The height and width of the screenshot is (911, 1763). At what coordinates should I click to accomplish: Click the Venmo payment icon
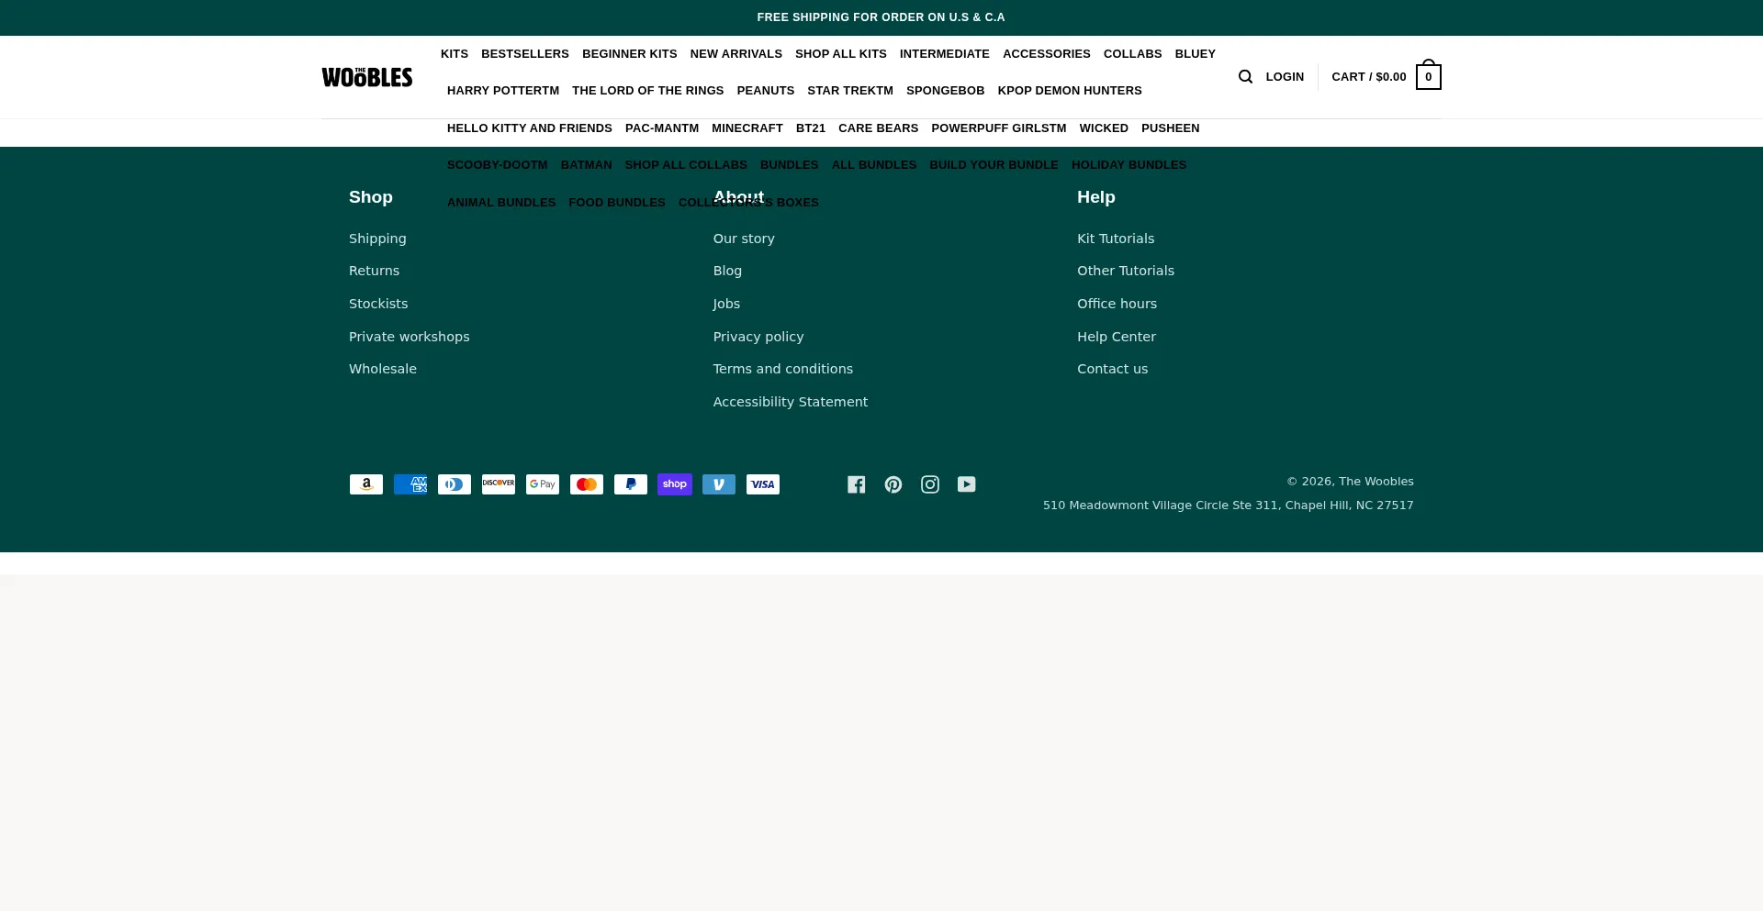click(719, 484)
